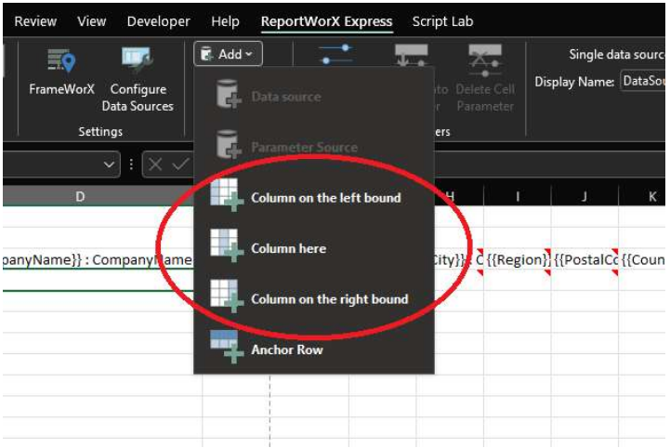The height and width of the screenshot is (448, 670).
Task: Expand the Add dropdown button
Action: pyautogui.click(x=228, y=54)
